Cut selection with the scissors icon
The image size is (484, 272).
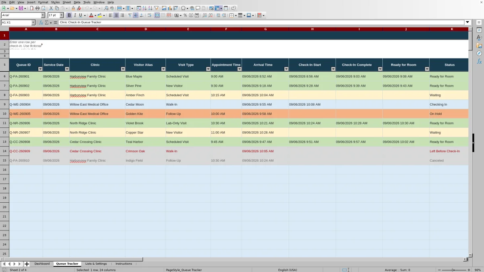tap(51, 8)
